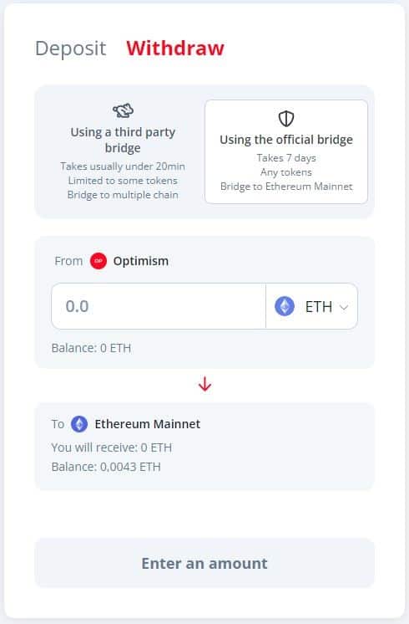The width and height of the screenshot is (409, 624).
Task: Click Balance: 0 ETH to use max
Action: point(91,348)
